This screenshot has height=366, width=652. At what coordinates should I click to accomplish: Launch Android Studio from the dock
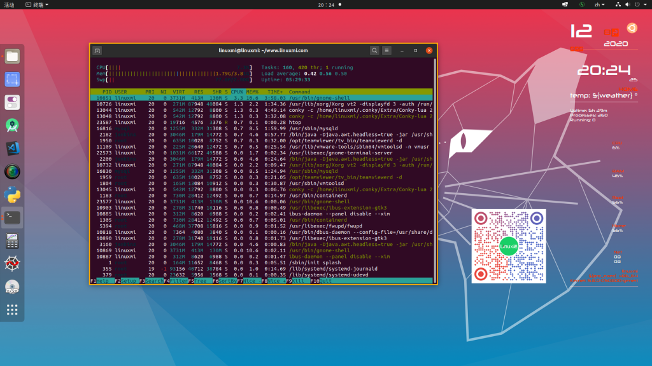[x=12, y=125]
